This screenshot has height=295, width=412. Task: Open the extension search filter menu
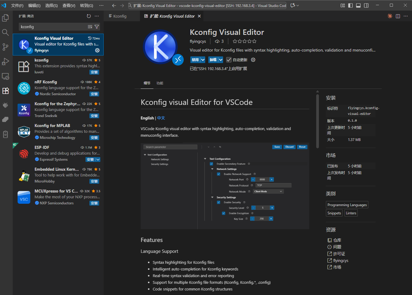(97, 27)
